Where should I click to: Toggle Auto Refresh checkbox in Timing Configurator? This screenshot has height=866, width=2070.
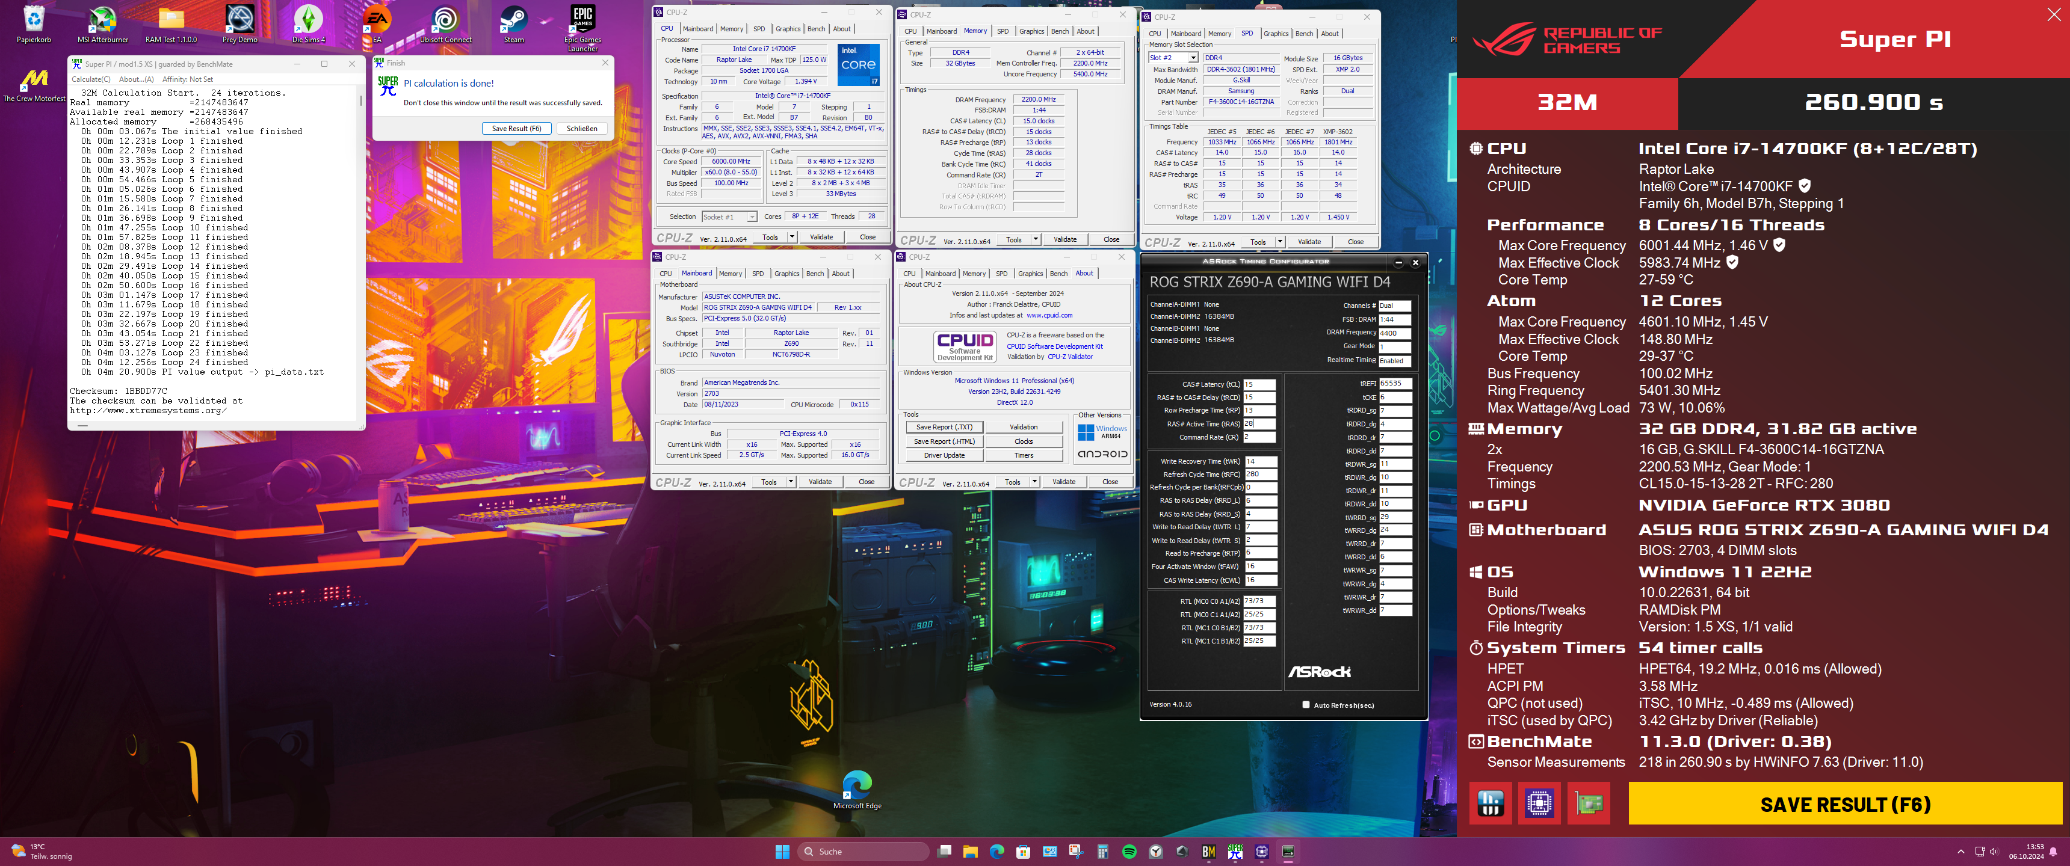click(1306, 705)
